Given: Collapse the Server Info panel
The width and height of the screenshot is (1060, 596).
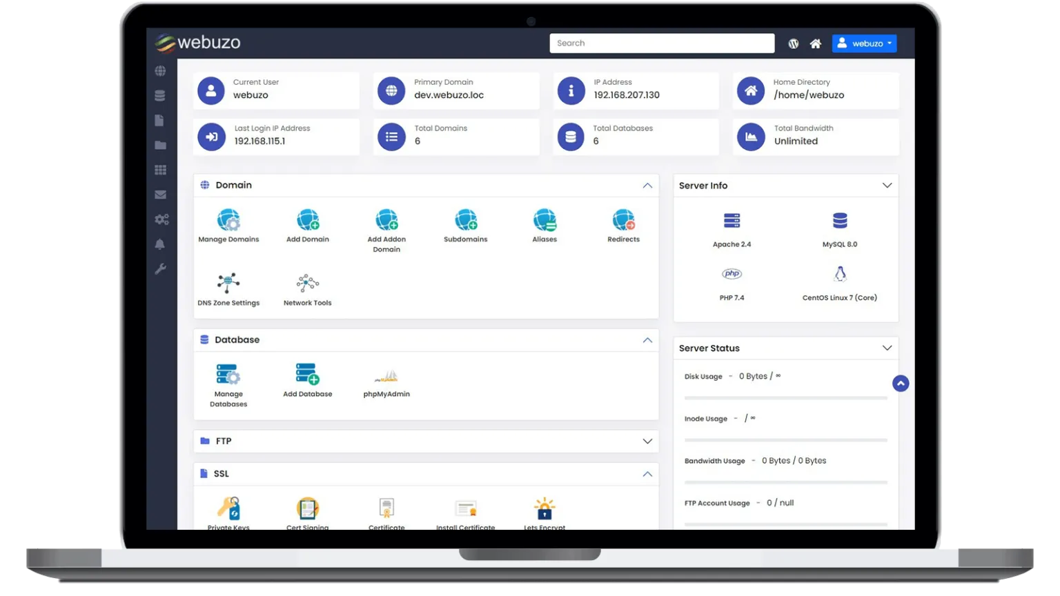Looking at the screenshot, I should [x=887, y=185].
